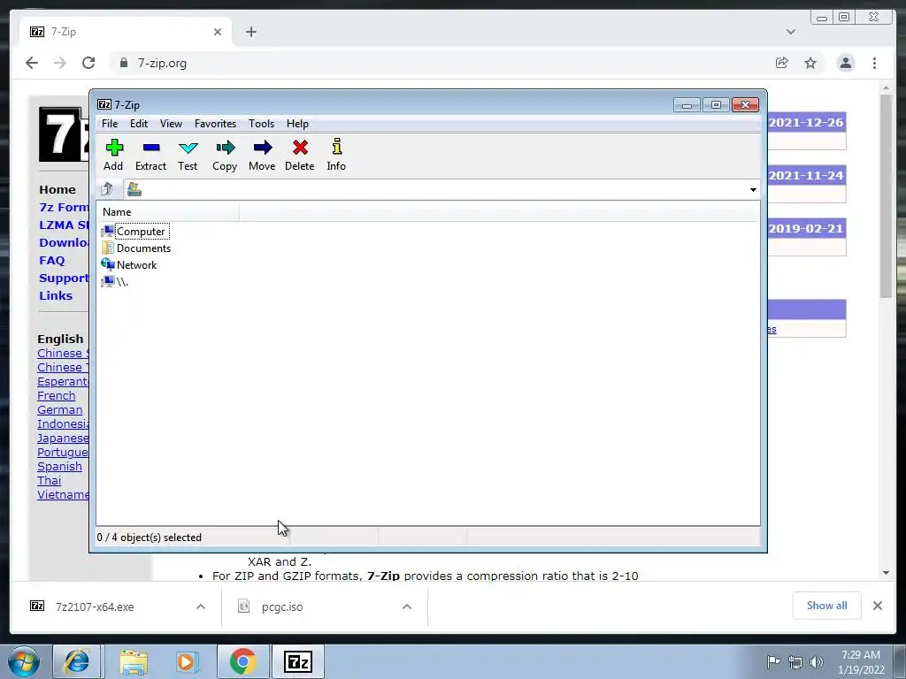Click the Up one level folder icon

pyautogui.click(x=107, y=189)
